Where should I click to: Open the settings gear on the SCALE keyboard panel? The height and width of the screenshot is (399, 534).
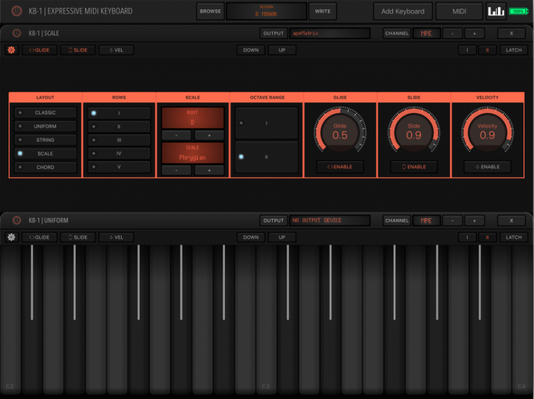click(11, 49)
